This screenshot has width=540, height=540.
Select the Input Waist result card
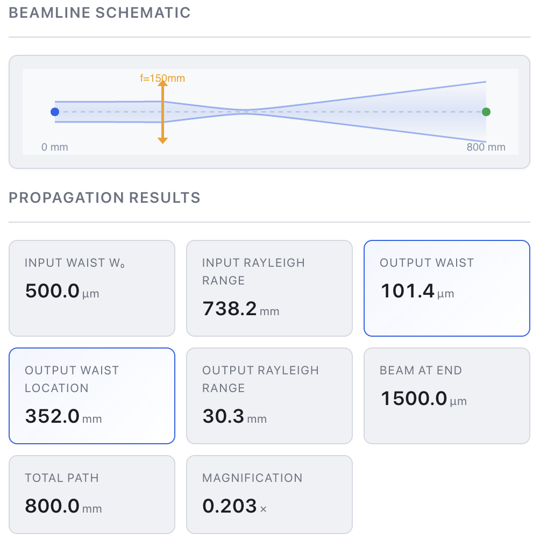click(92, 288)
